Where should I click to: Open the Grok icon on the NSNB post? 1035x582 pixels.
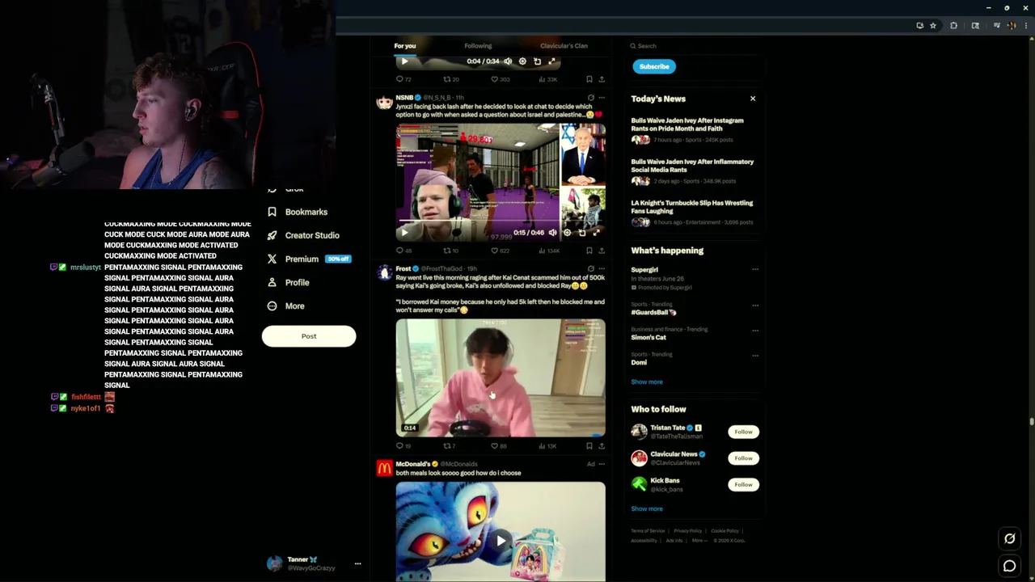(x=590, y=98)
